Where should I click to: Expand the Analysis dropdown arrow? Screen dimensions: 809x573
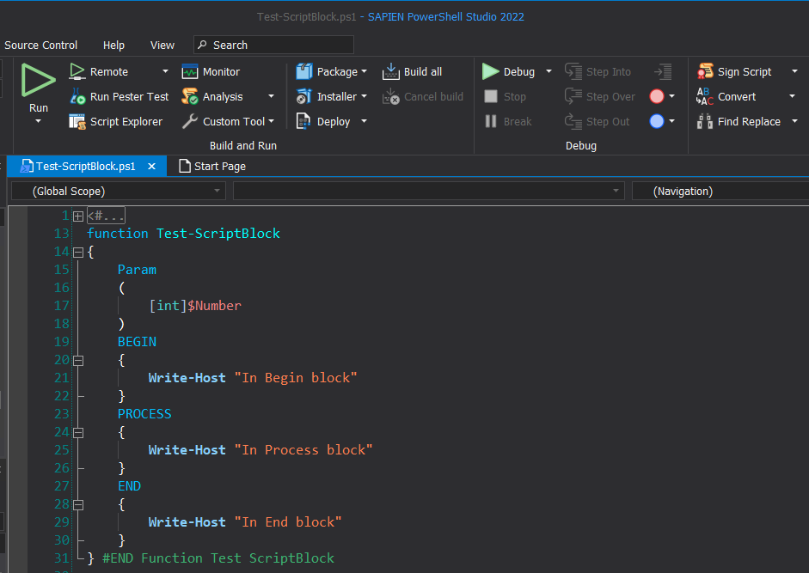click(x=271, y=96)
